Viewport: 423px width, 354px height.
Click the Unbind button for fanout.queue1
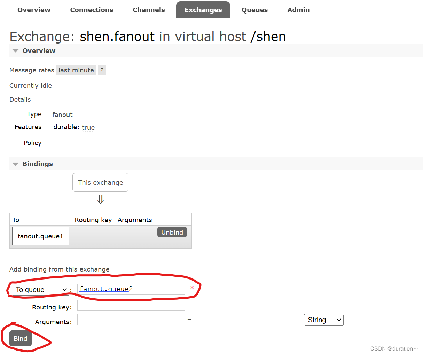tap(172, 232)
